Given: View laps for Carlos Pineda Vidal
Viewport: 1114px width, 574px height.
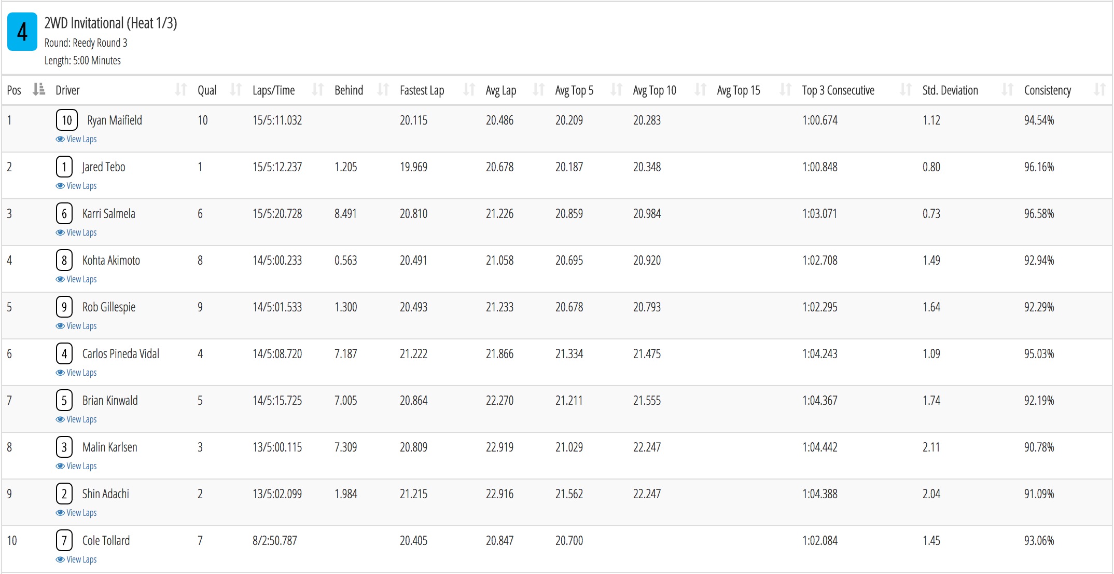Looking at the screenshot, I should coord(76,373).
